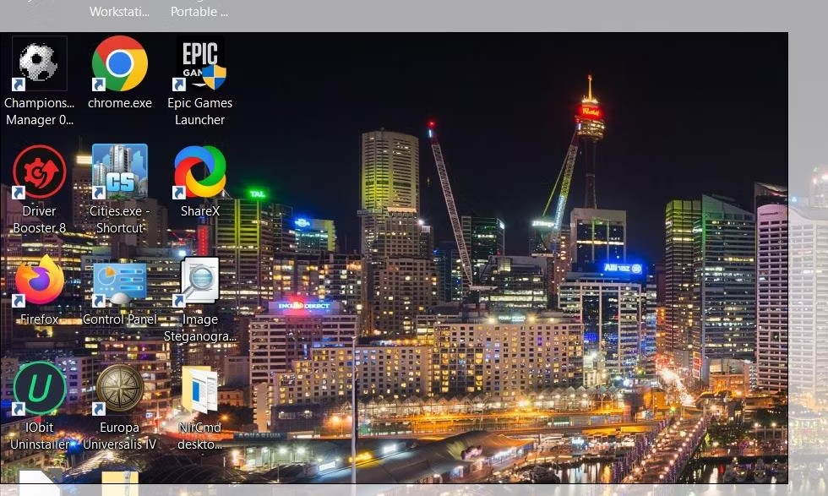The width and height of the screenshot is (828, 496).
Task: Select the Image Steganography magnifier icon
Action: (198, 281)
